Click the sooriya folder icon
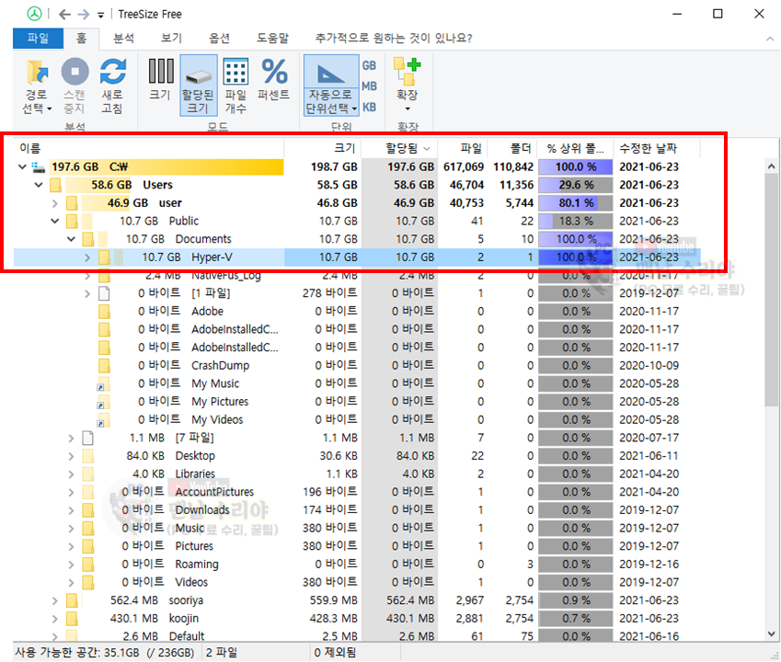The image size is (781, 662). (x=71, y=600)
